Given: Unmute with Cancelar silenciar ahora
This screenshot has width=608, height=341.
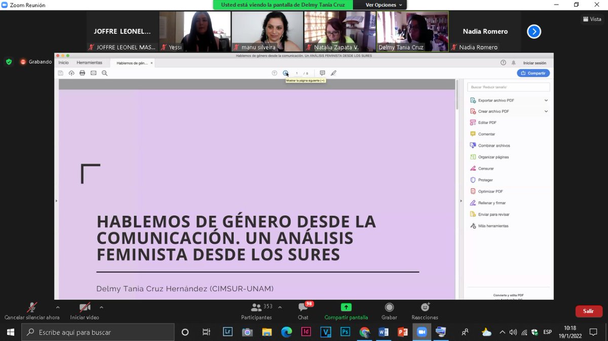Looking at the screenshot, I should coord(32,311).
